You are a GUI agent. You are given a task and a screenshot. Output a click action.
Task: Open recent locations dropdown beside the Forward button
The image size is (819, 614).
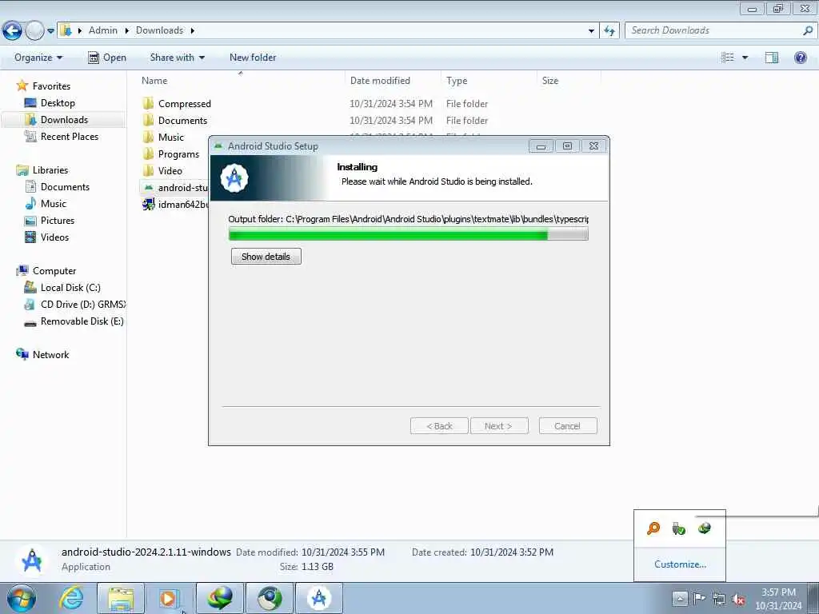point(50,31)
